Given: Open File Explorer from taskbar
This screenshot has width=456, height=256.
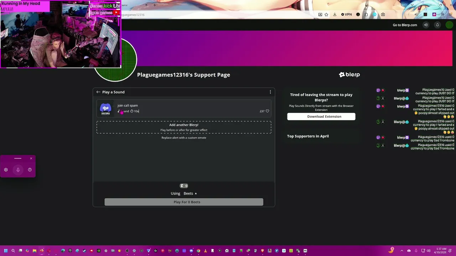Looking at the screenshot, I should click(x=35, y=251).
